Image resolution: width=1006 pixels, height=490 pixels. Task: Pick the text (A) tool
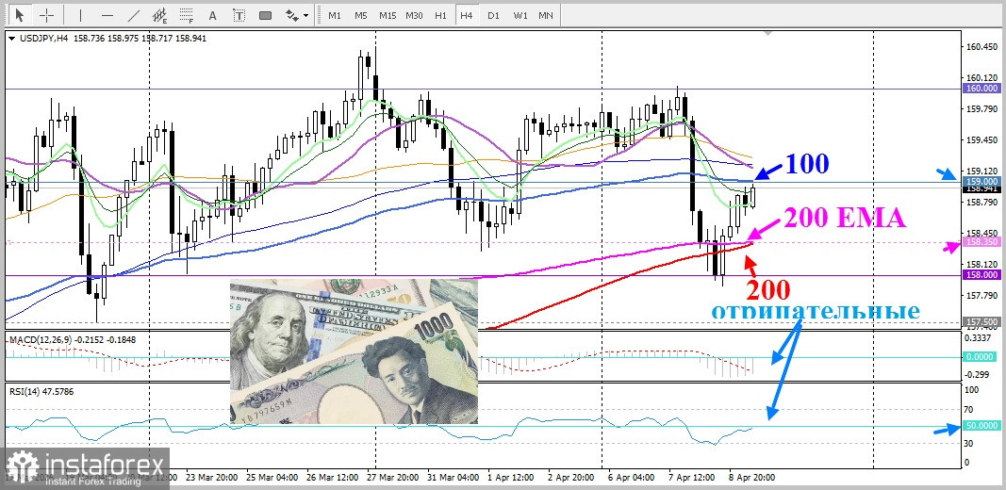(x=213, y=15)
